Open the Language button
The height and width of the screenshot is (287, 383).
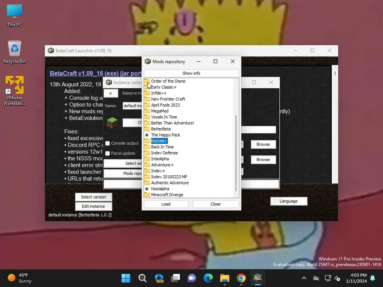(x=288, y=201)
